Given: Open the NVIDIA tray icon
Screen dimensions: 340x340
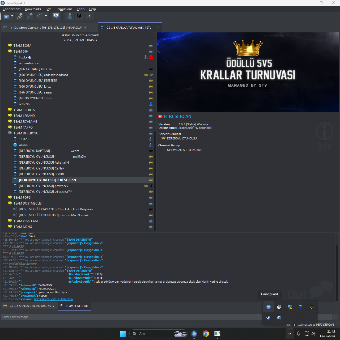Looking at the screenshot, I should (x=311, y=307).
